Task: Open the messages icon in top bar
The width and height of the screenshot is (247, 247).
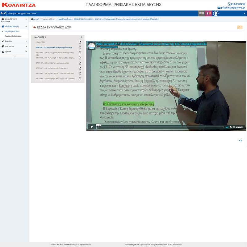Action: [x=201, y=14]
